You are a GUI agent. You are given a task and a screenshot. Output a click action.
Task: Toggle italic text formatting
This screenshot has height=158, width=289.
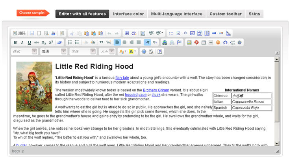tap(22, 42)
